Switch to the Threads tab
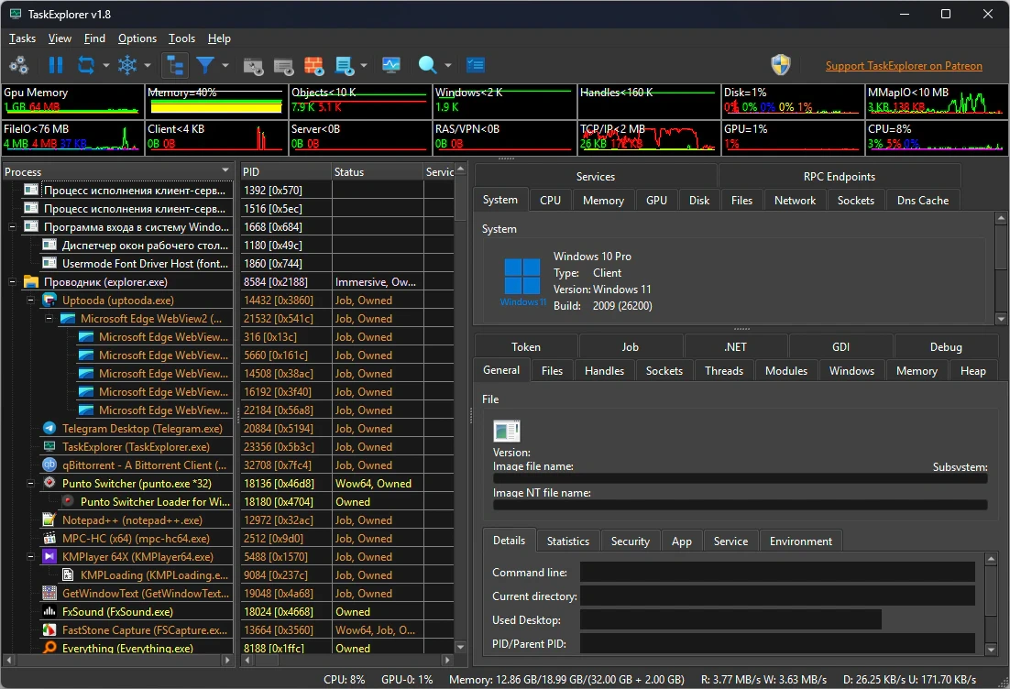Image resolution: width=1010 pixels, height=689 pixels. pos(724,371)
